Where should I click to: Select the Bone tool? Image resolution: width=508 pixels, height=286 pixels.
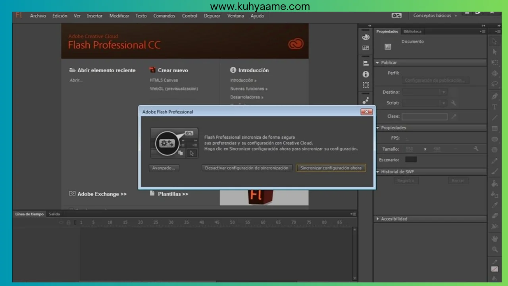(x=495, y=226)
